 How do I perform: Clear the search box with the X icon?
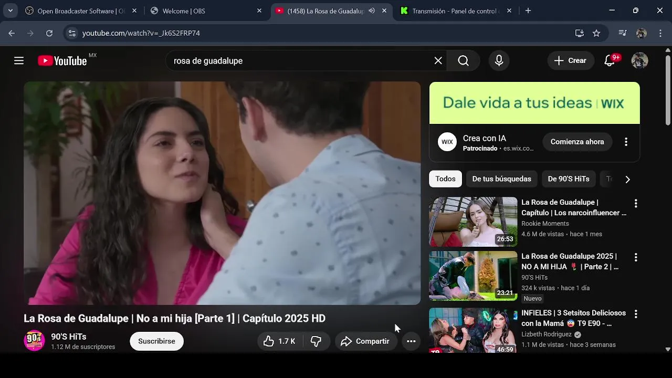(x=438, y=61)
